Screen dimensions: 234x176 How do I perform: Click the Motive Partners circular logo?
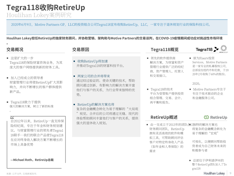(224, 49)
